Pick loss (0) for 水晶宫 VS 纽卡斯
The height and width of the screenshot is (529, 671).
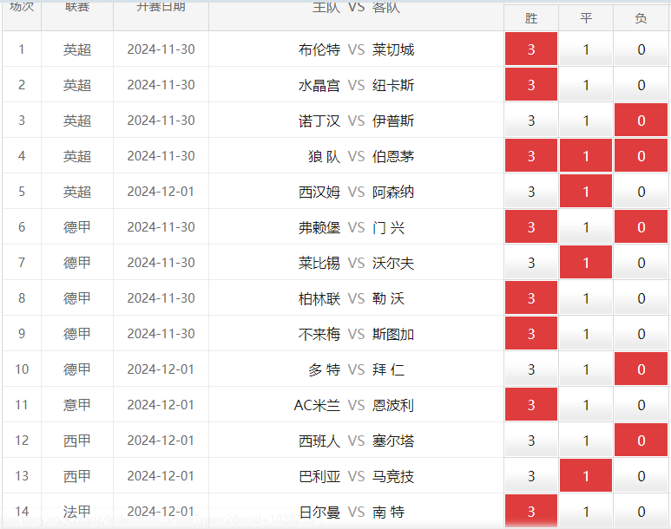[641, 84]
